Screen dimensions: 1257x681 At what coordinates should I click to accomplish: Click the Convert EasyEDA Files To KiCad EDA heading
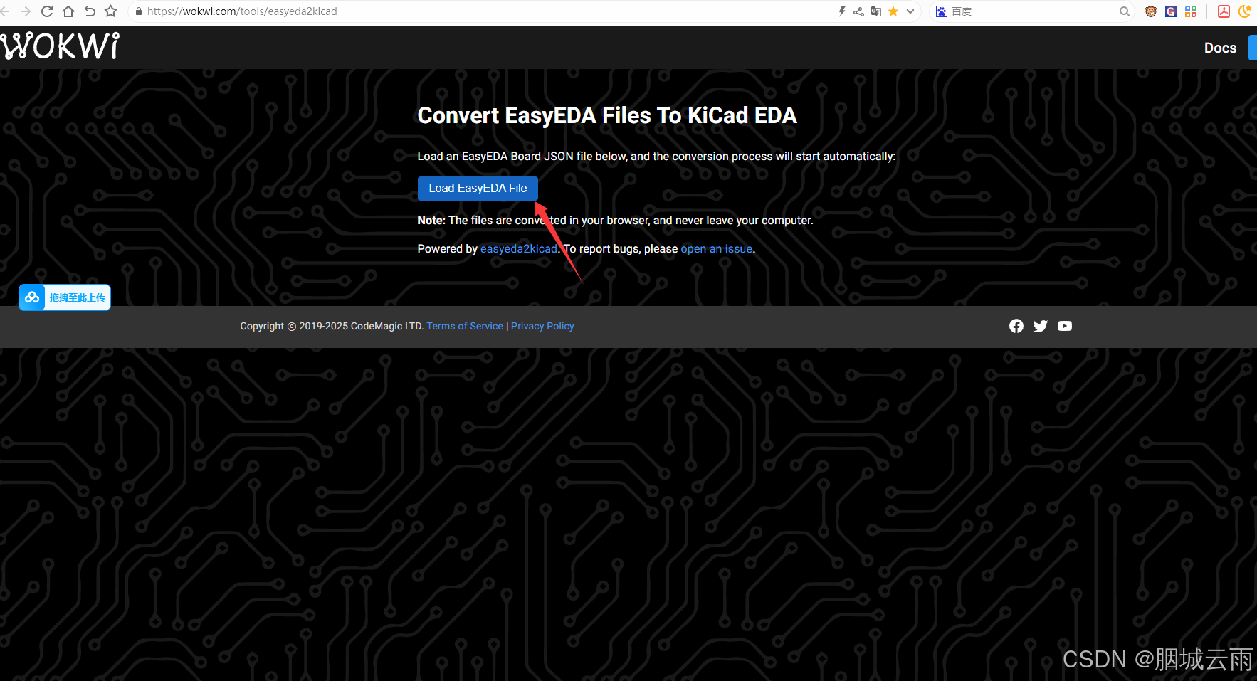tap(607, 115)
